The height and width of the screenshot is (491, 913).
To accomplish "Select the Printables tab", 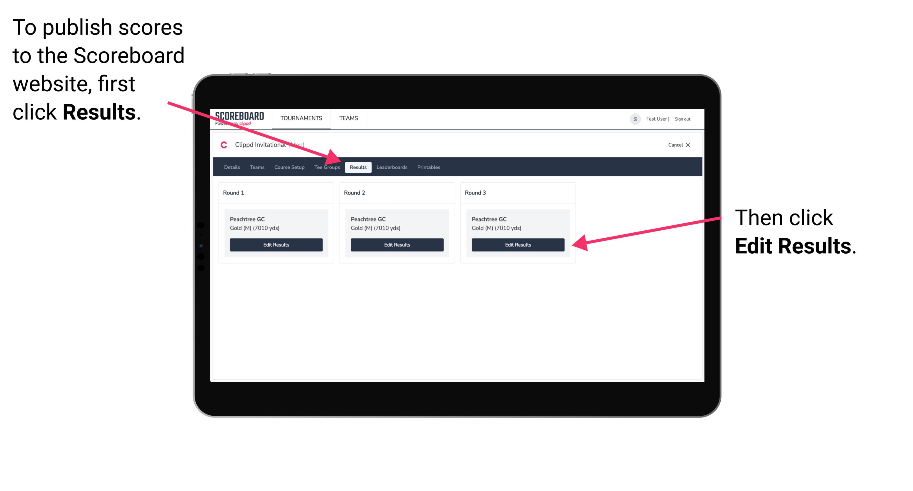I will coord(429,167).
